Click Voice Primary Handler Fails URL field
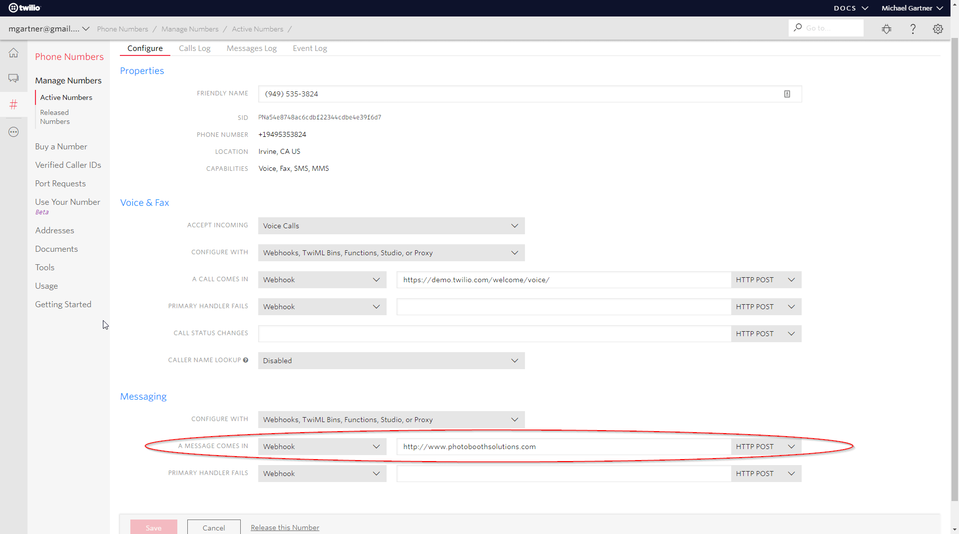 564,307
